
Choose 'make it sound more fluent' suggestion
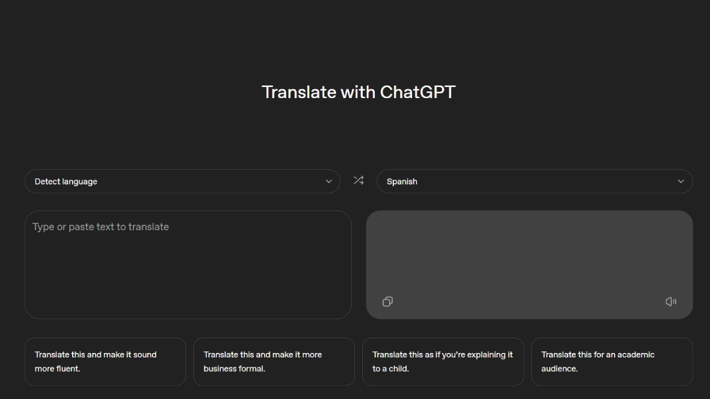[105, 361]
